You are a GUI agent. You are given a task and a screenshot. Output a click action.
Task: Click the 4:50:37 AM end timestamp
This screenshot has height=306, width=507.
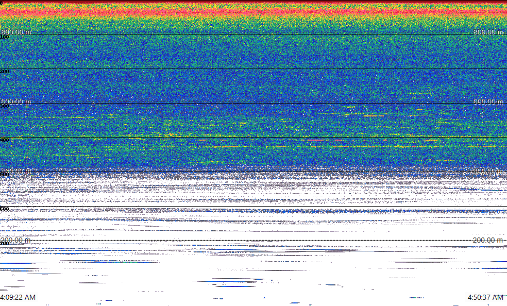pos(485,297)
